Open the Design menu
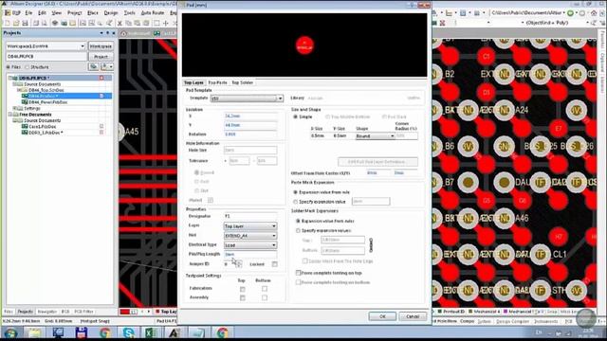607x341 pixels. click(111, 12)
